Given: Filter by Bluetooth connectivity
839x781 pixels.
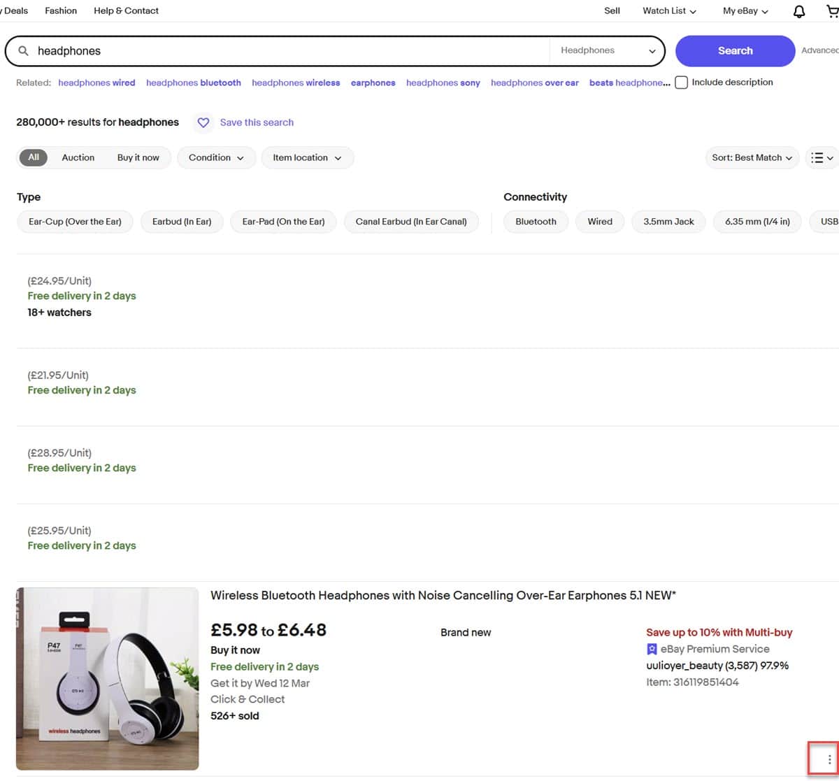Looking at the screenshot, I should click(536, 222).
